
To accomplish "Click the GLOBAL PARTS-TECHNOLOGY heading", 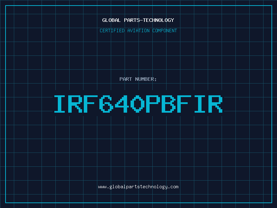I will click(x=138, y=20).
